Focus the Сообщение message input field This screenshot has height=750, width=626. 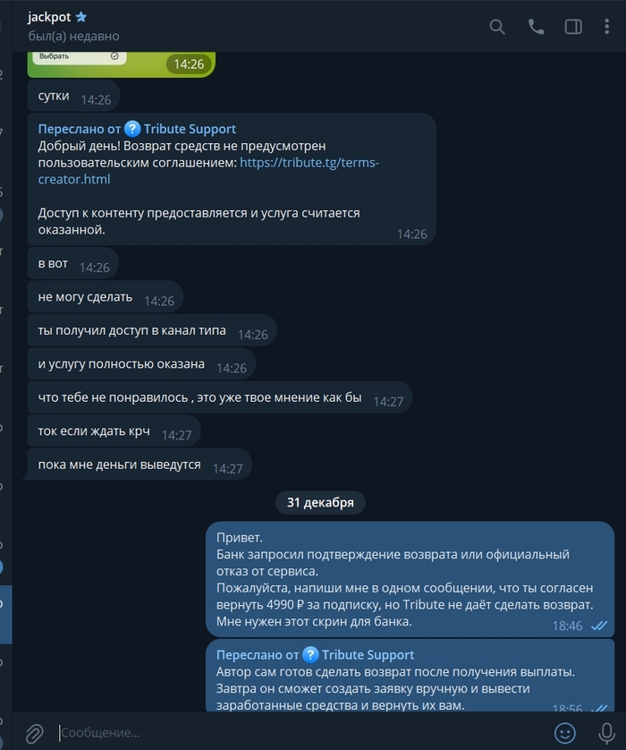[x=301, y=733]
